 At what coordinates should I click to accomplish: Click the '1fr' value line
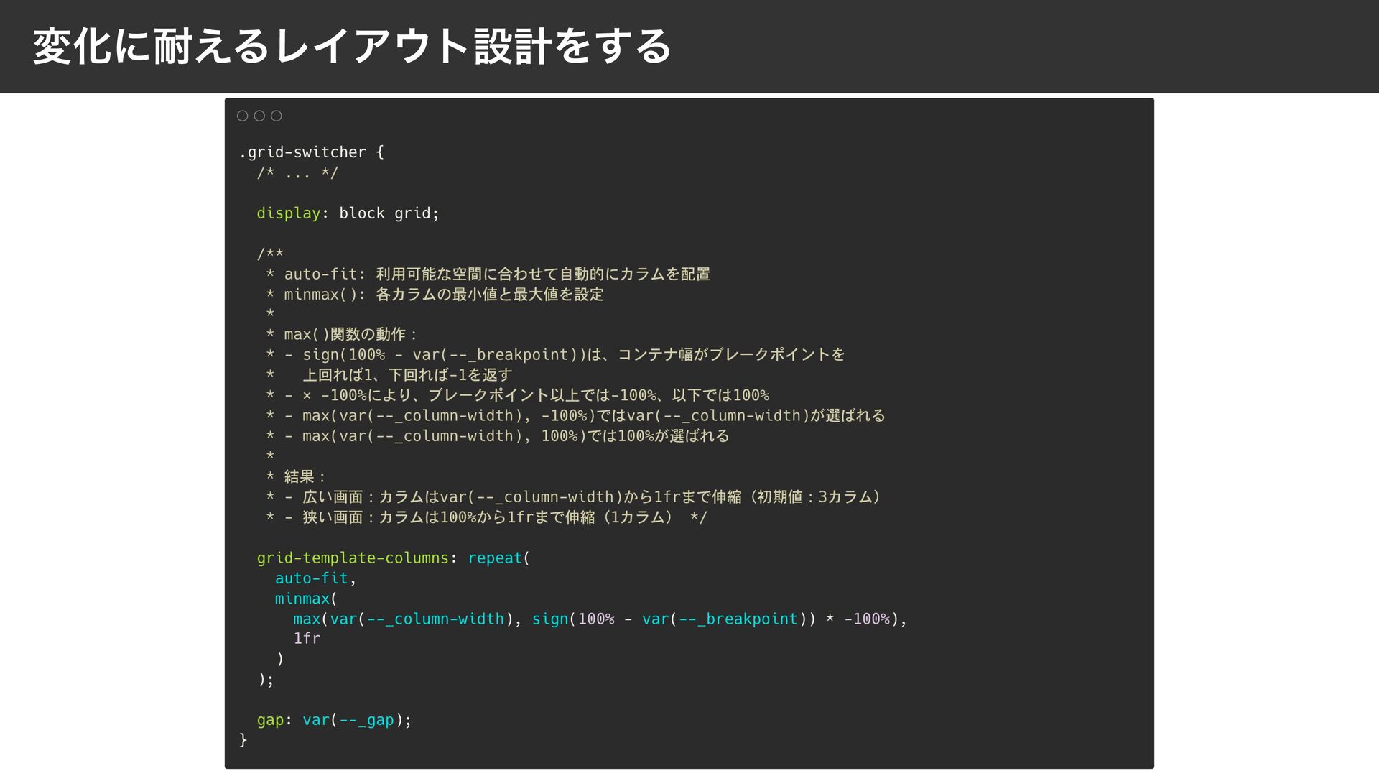point(307,639)
